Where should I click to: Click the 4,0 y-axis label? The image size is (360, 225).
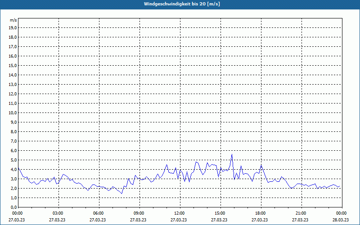[13, 170]
